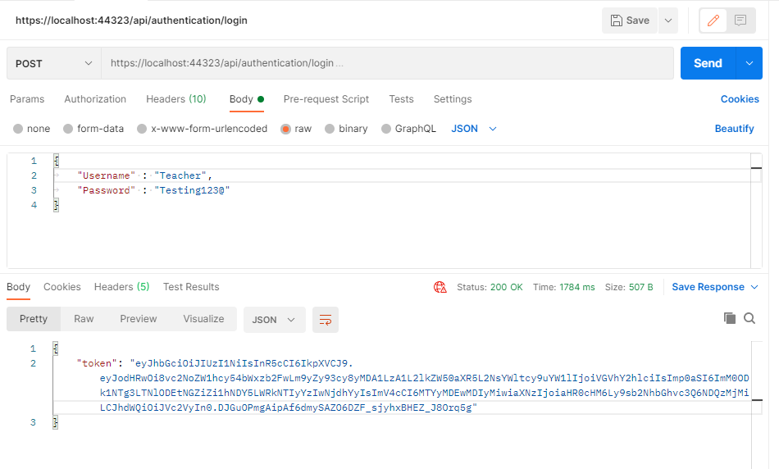Click the token line starting eyJodHRw
Viewport: 779px width, 469px height.
coord(424,378)
